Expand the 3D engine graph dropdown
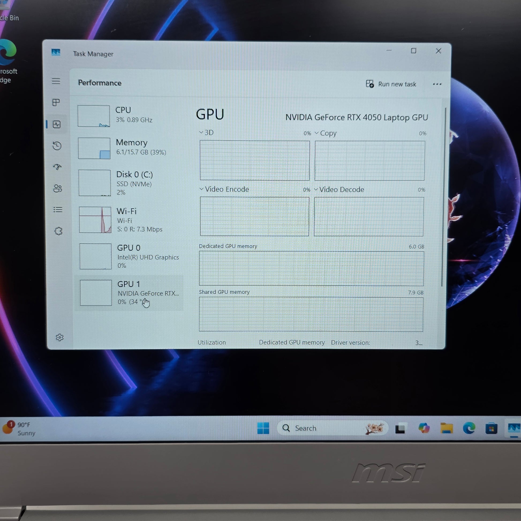Viewport: 521px width, 521px height. (206, 133)
